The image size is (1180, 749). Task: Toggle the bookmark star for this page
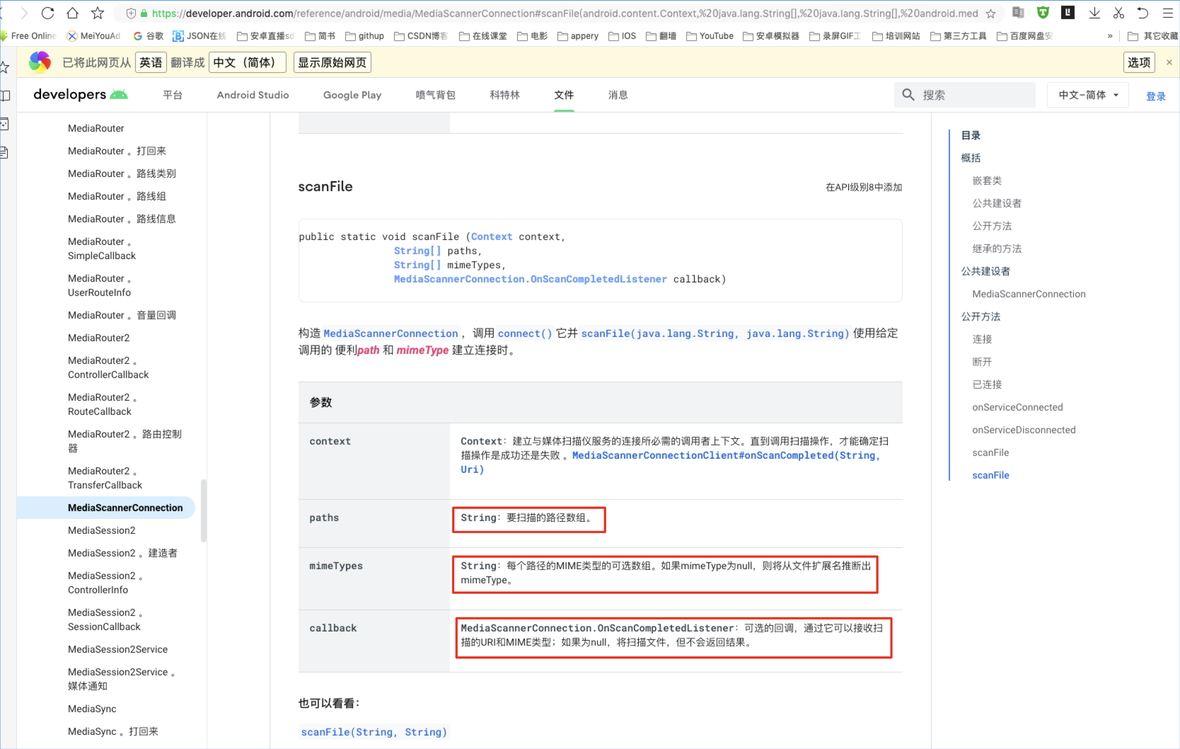(x=97, y=13)
